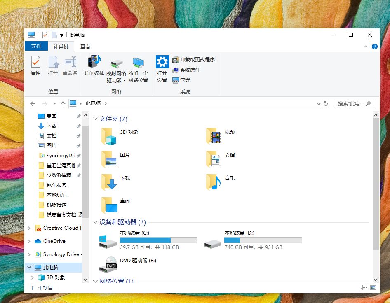Open the 访问媒体 access media icon

coord(94,61)
